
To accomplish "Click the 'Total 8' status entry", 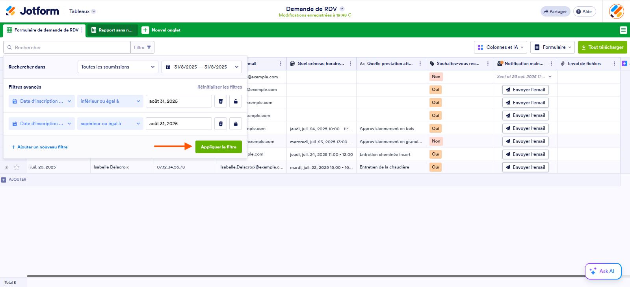I will 10,282.
